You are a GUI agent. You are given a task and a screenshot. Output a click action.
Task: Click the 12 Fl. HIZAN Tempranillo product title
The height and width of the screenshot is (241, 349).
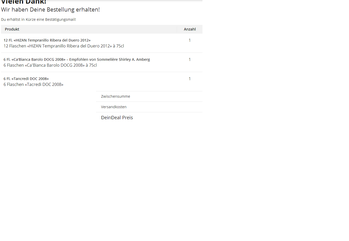[47, 40]
